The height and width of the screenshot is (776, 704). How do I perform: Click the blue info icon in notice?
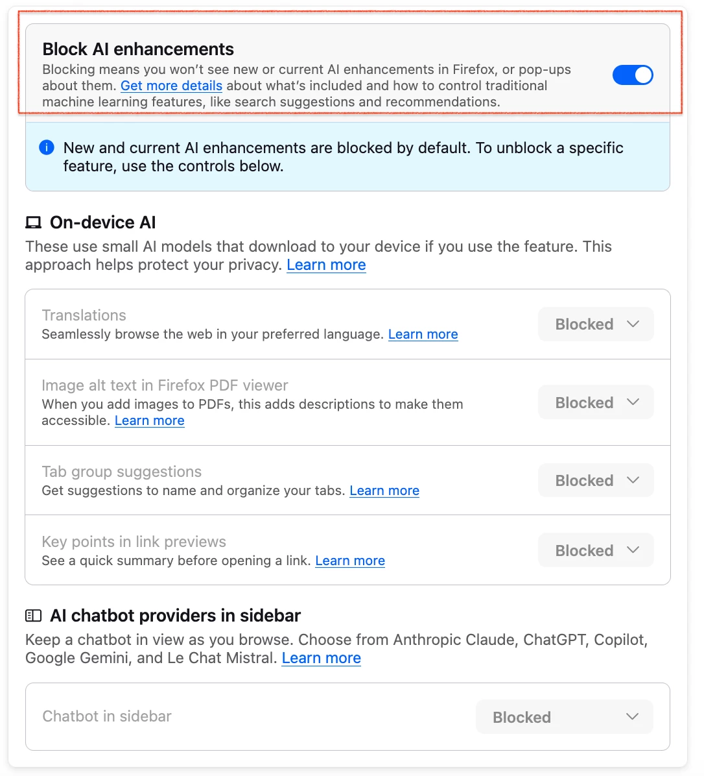[47, 147]
